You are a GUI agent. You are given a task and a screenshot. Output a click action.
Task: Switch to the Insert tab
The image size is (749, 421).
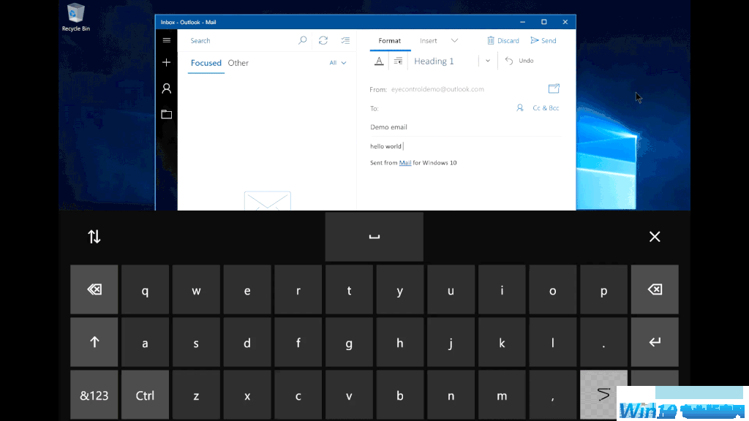click(429, 41)
